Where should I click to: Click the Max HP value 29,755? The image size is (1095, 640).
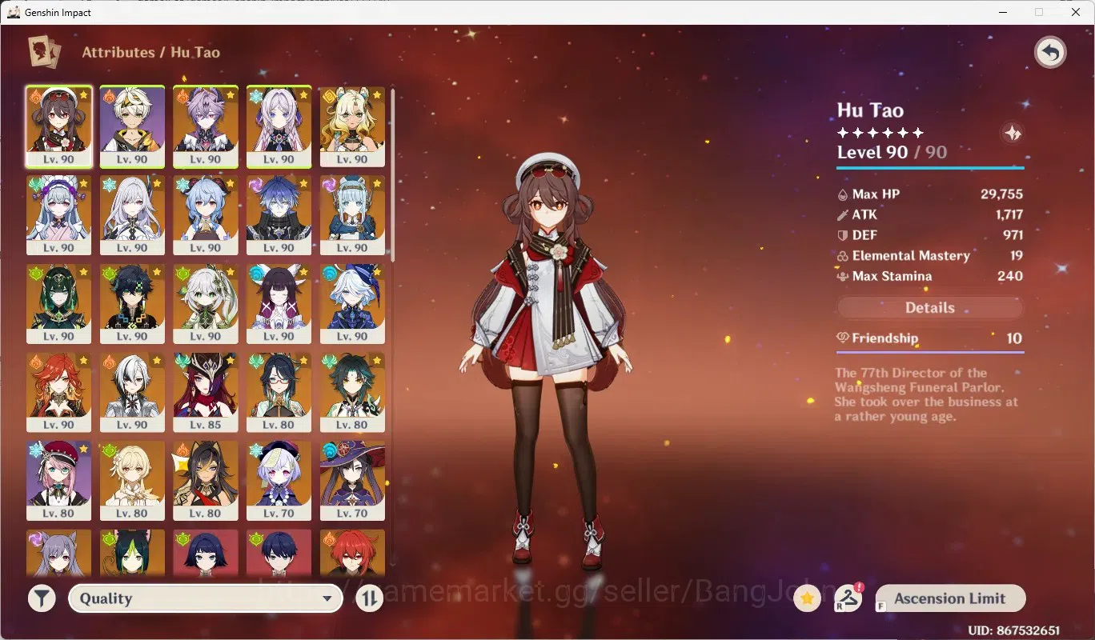point(1001,194)
